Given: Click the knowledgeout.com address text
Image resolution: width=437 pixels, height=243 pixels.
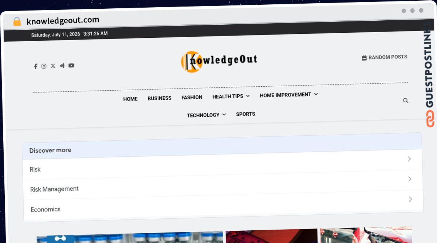Looking at the screenshot, I should coord(63,21).
